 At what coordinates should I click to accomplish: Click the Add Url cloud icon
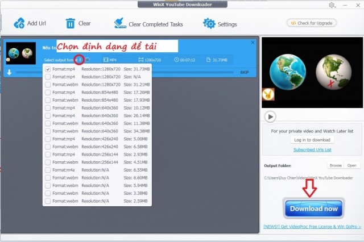[x=19, y=23]
